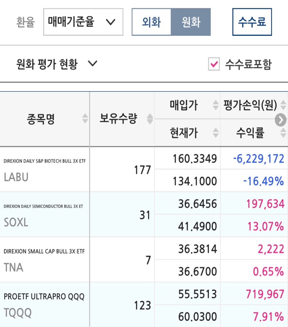The image size is (288, 327).
Task: Open the 매매기준율 exchange rate dropdown
Action: [83, 22]
